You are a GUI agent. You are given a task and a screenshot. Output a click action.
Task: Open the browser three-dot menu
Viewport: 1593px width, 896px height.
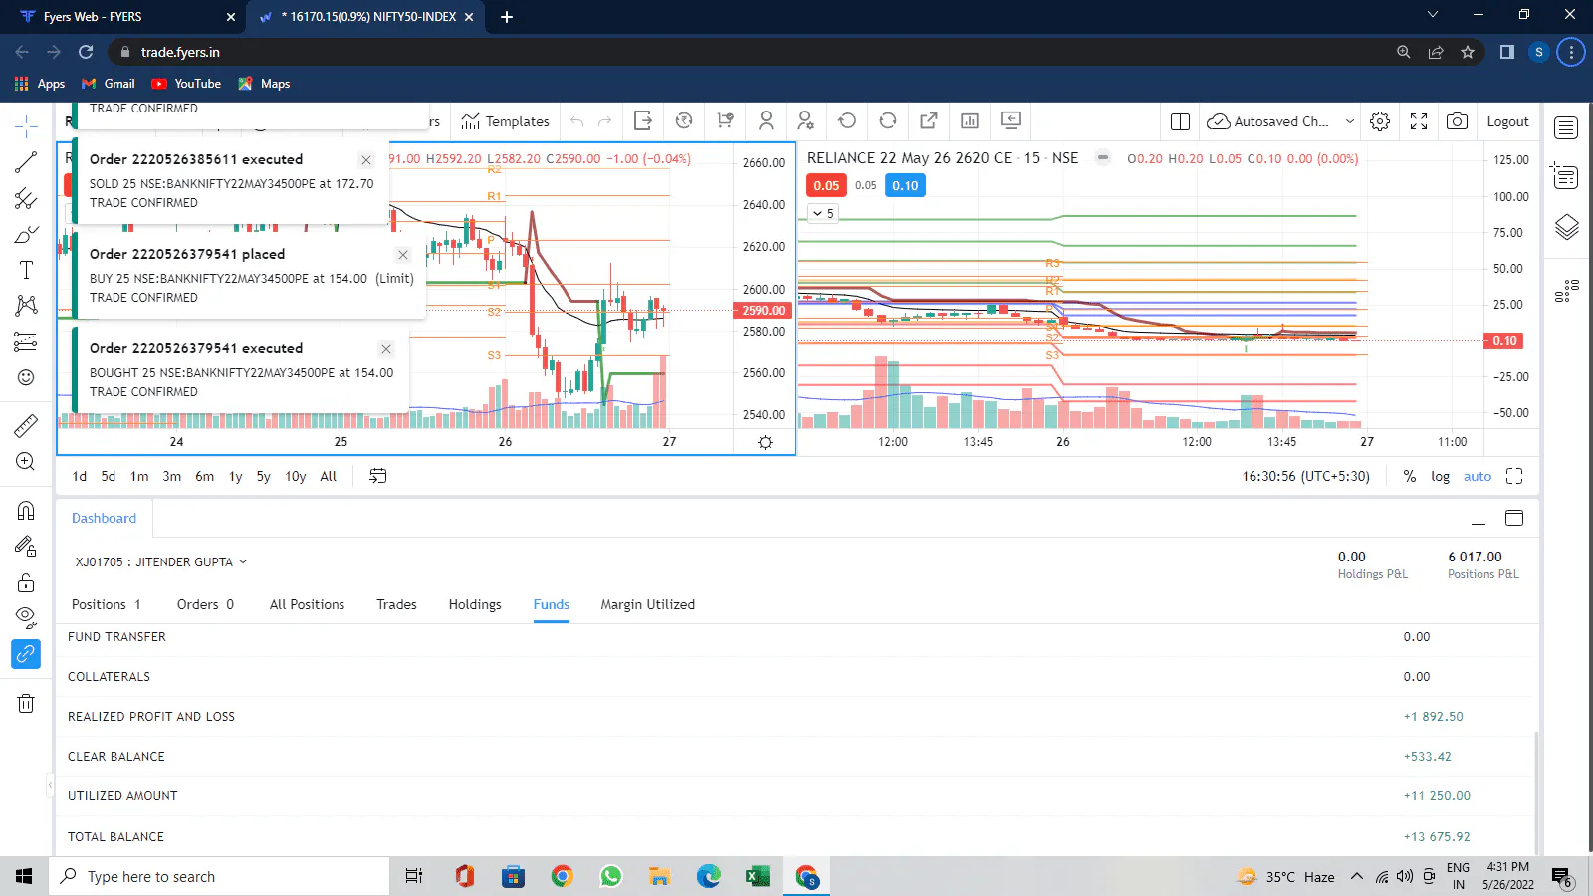[x=1571, y=52]
